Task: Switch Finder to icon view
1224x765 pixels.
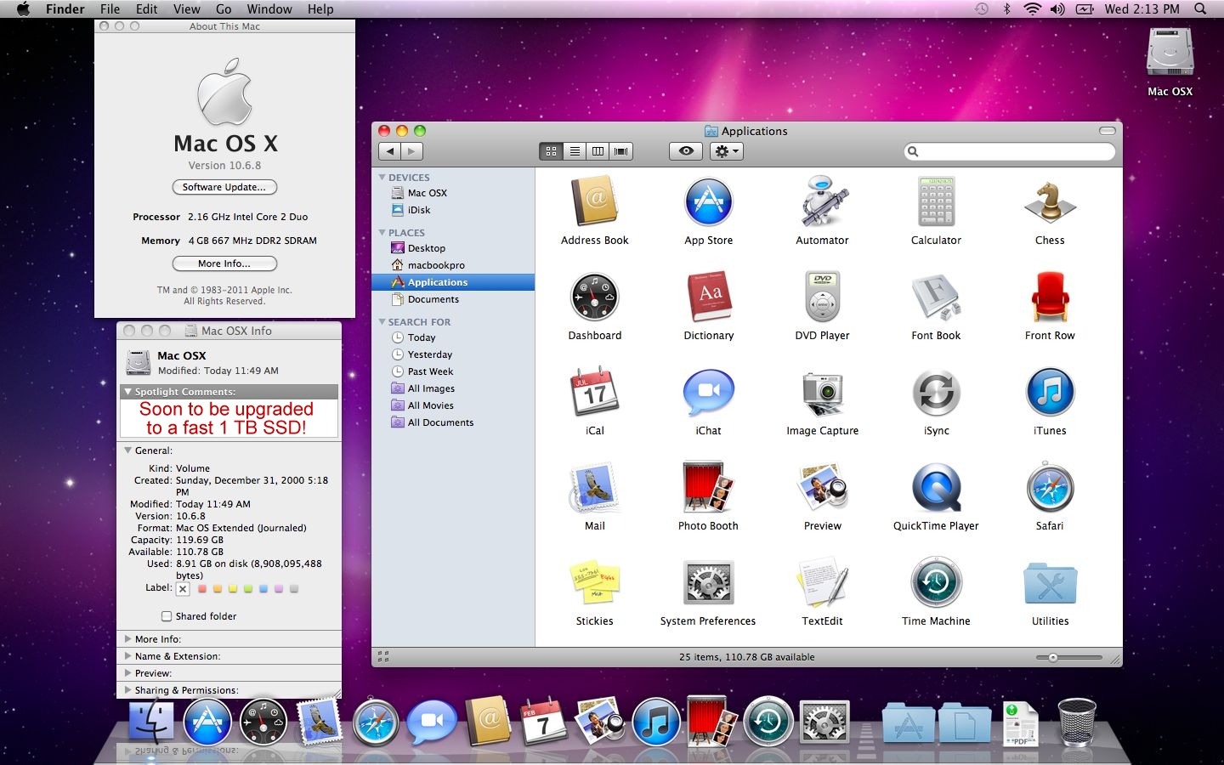Action: coord(551,151)
